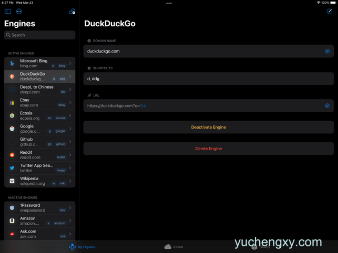Expand the Google row chevron
This screenshot has height=253, width=338.
pos(70,129)
